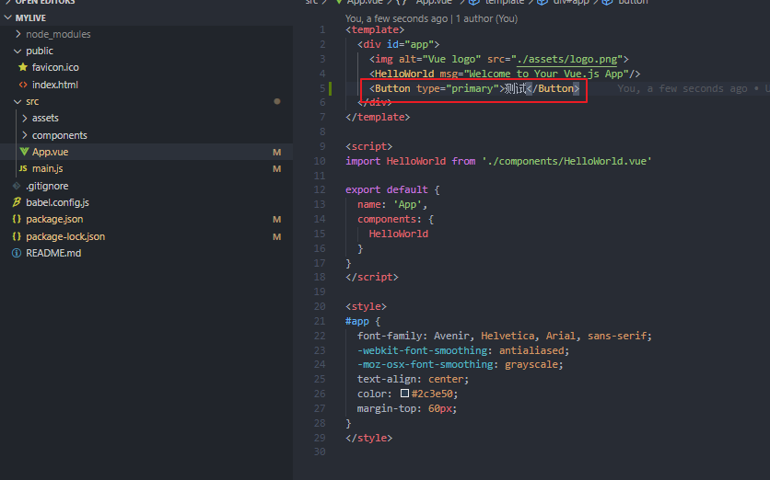
Task: Expand the components folder chevron
Action: pos(25,135)
